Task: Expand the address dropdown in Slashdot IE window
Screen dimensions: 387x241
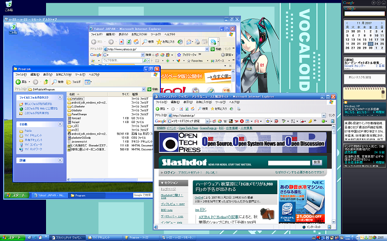Action: click(324, 115)
